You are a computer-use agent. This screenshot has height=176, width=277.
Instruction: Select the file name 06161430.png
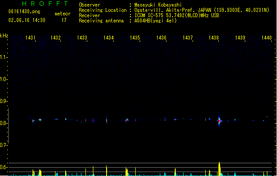24,11
